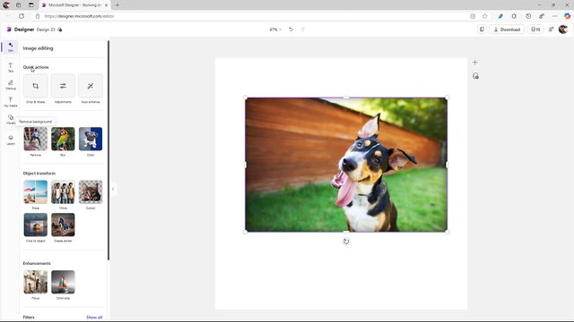Open the Layers tab in left sidebar
This screenshot has height=322, width=574.
[x=11, y=140]
